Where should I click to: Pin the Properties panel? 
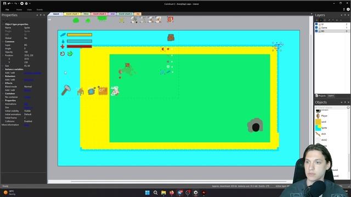[41, 15]
